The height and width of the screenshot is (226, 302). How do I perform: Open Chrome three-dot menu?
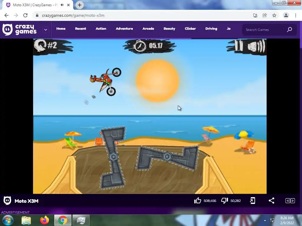(296, 15)
